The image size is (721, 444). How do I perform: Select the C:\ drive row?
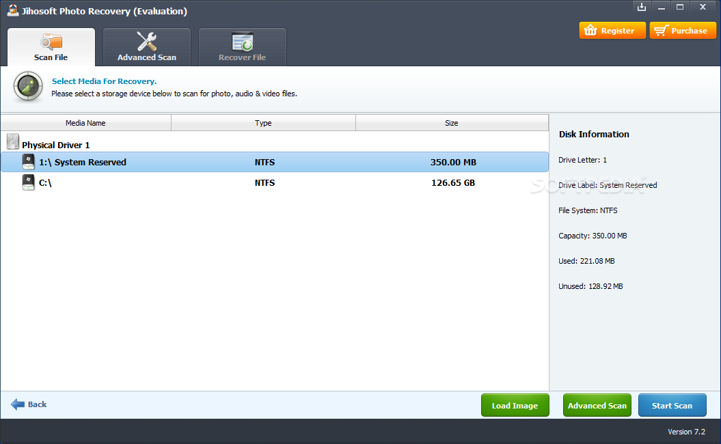[x=275, y=182]
